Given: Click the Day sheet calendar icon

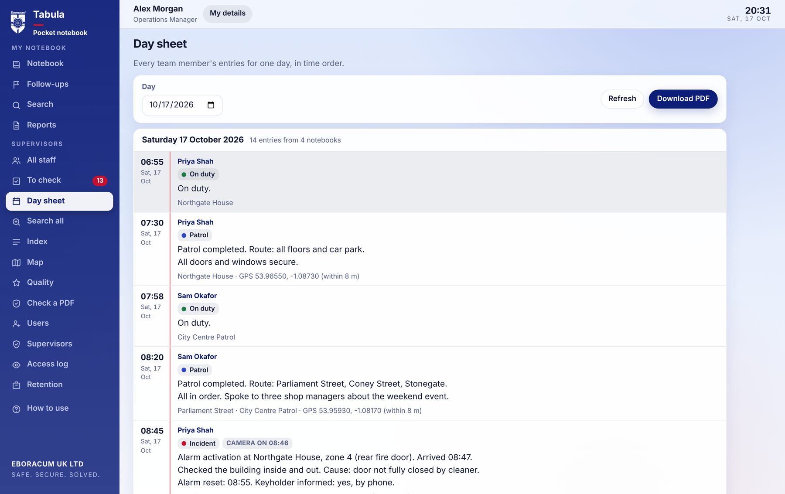Looking at the screenshot, I should coord(17,201).
